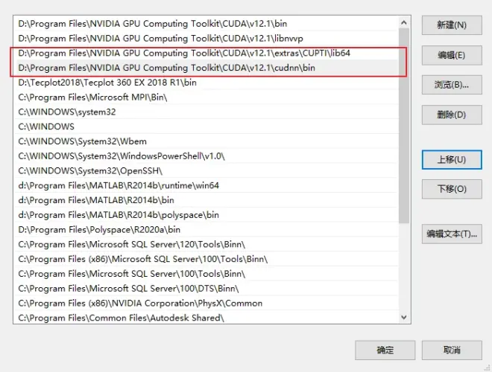Click the 删除(D) button
Viewport: 492px width, 372px height.
click(x=452, y=115)
